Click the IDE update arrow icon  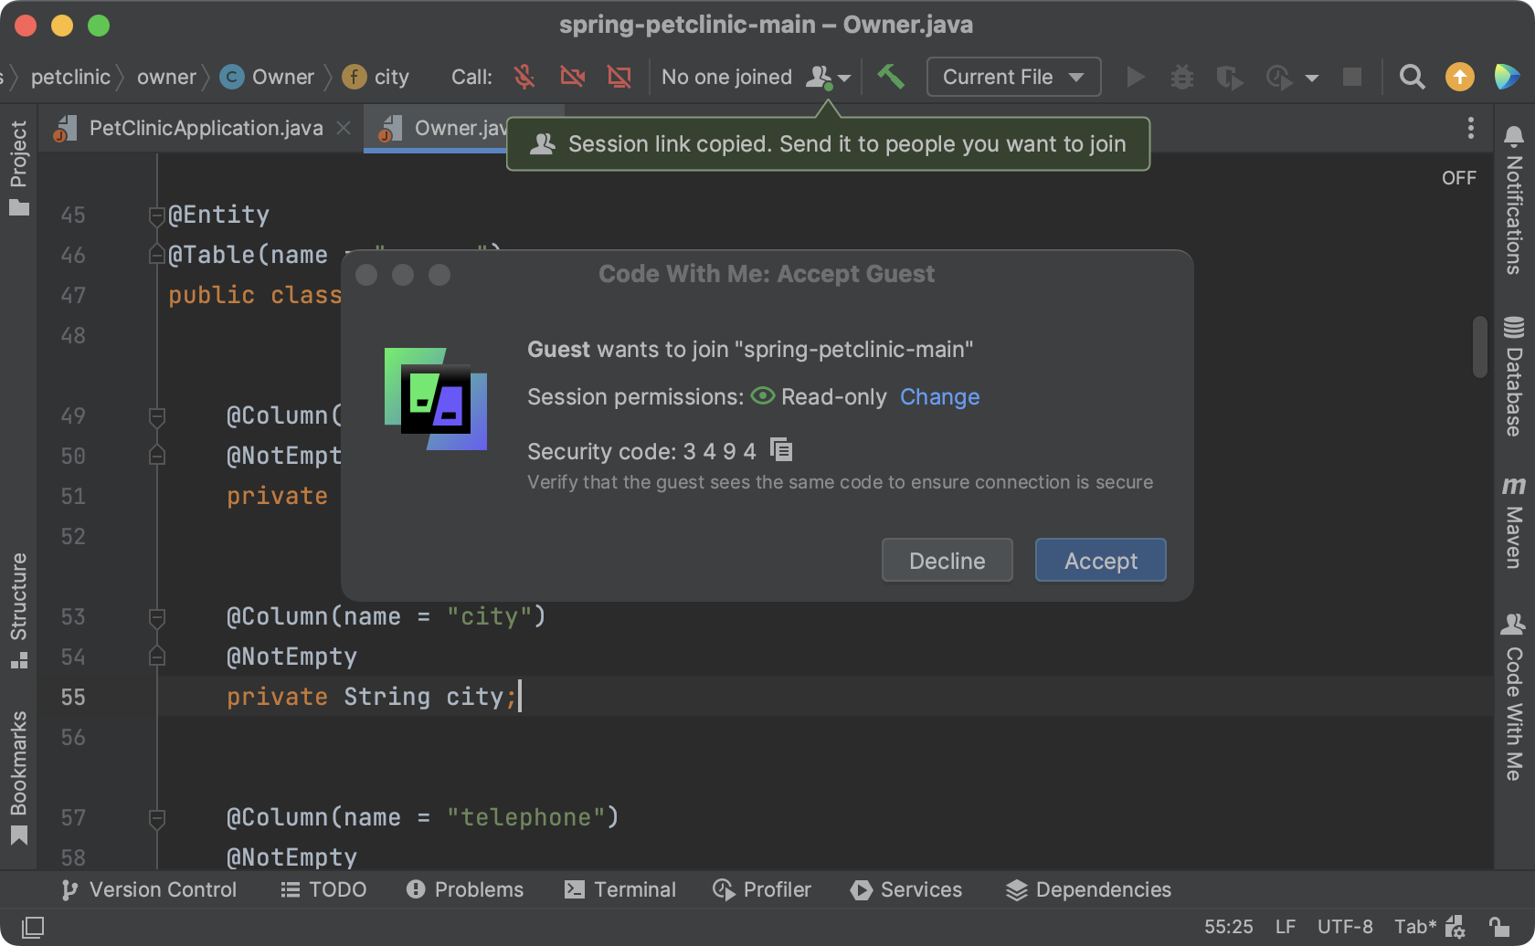1459,77
